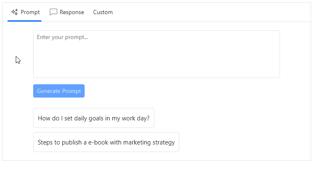Screen dimensions: 314x186
Task: Pick the e-book marketing strategy suggestion
Action: coord(106,142)
